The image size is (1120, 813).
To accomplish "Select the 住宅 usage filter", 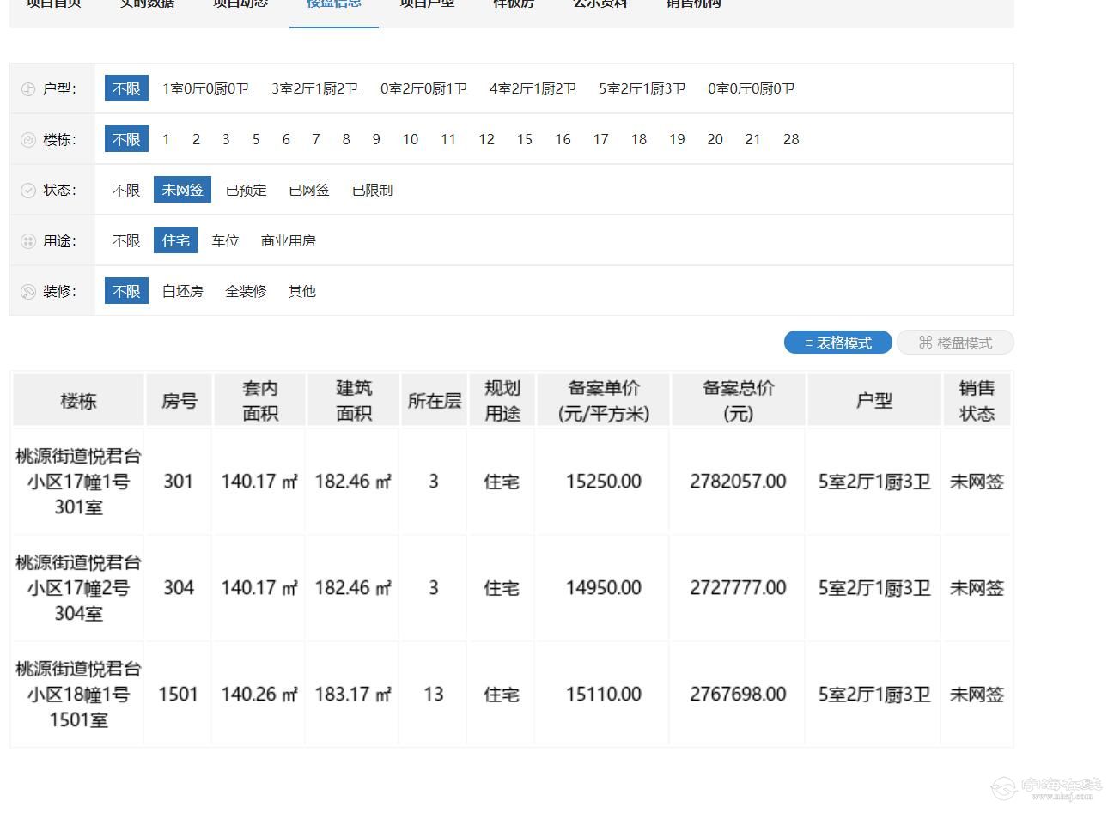I will click(176, 240).
